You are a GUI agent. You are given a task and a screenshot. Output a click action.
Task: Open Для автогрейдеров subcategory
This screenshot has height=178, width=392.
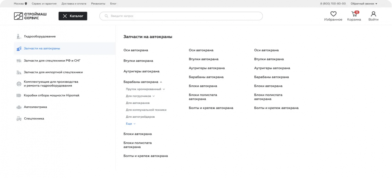pyautogui.click(x=140, y=117)
